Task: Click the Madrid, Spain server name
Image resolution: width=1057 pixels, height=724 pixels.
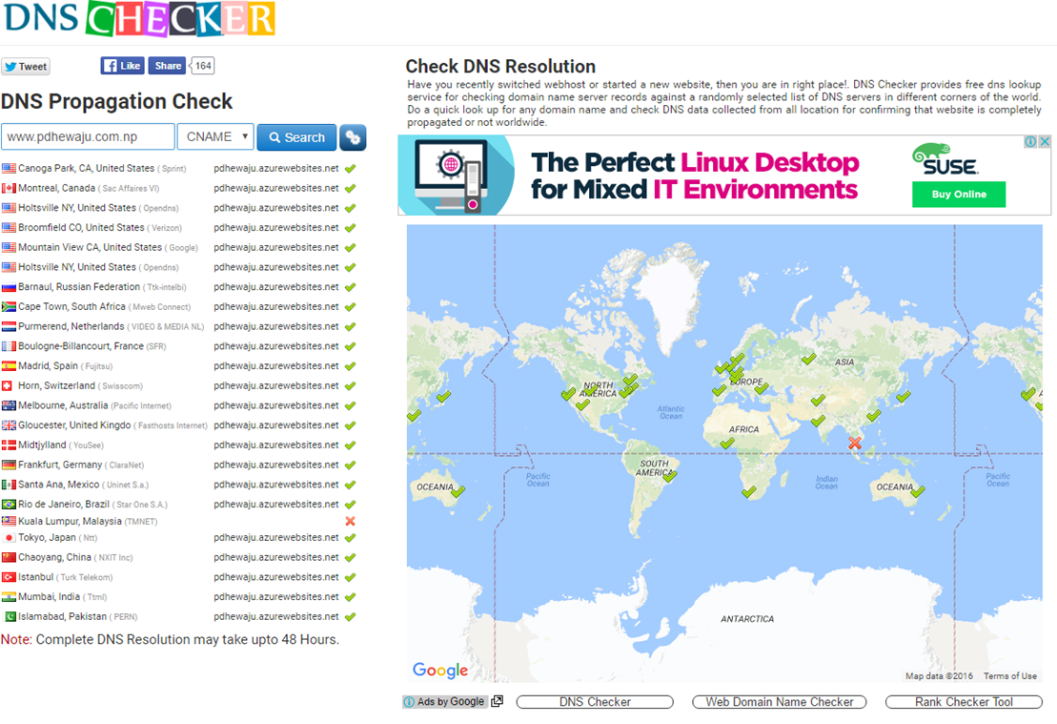Action: 48,365
